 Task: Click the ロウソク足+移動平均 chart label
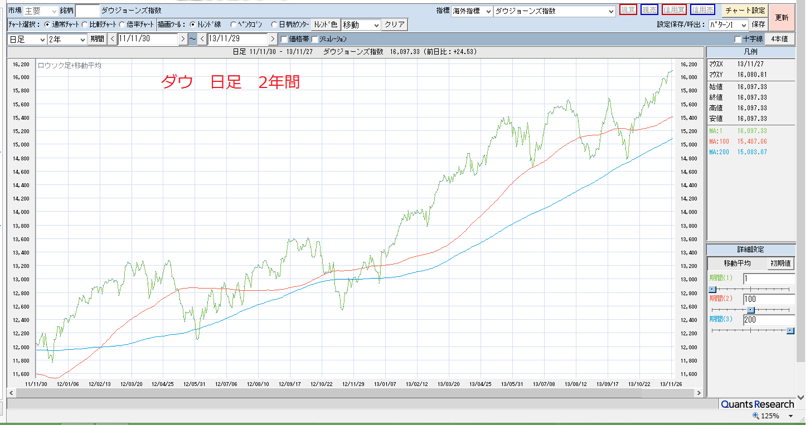69,66
